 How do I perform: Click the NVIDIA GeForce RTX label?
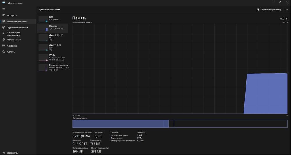(59, 68)
